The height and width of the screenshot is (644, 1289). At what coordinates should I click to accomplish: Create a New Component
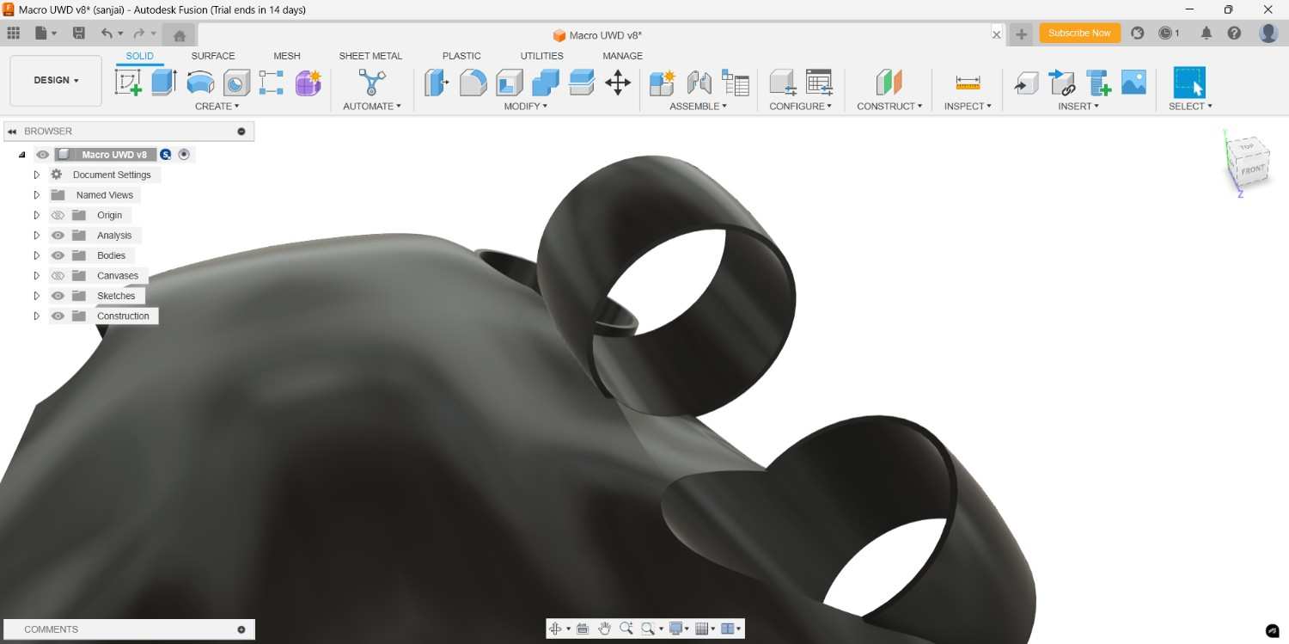[663, 83]
